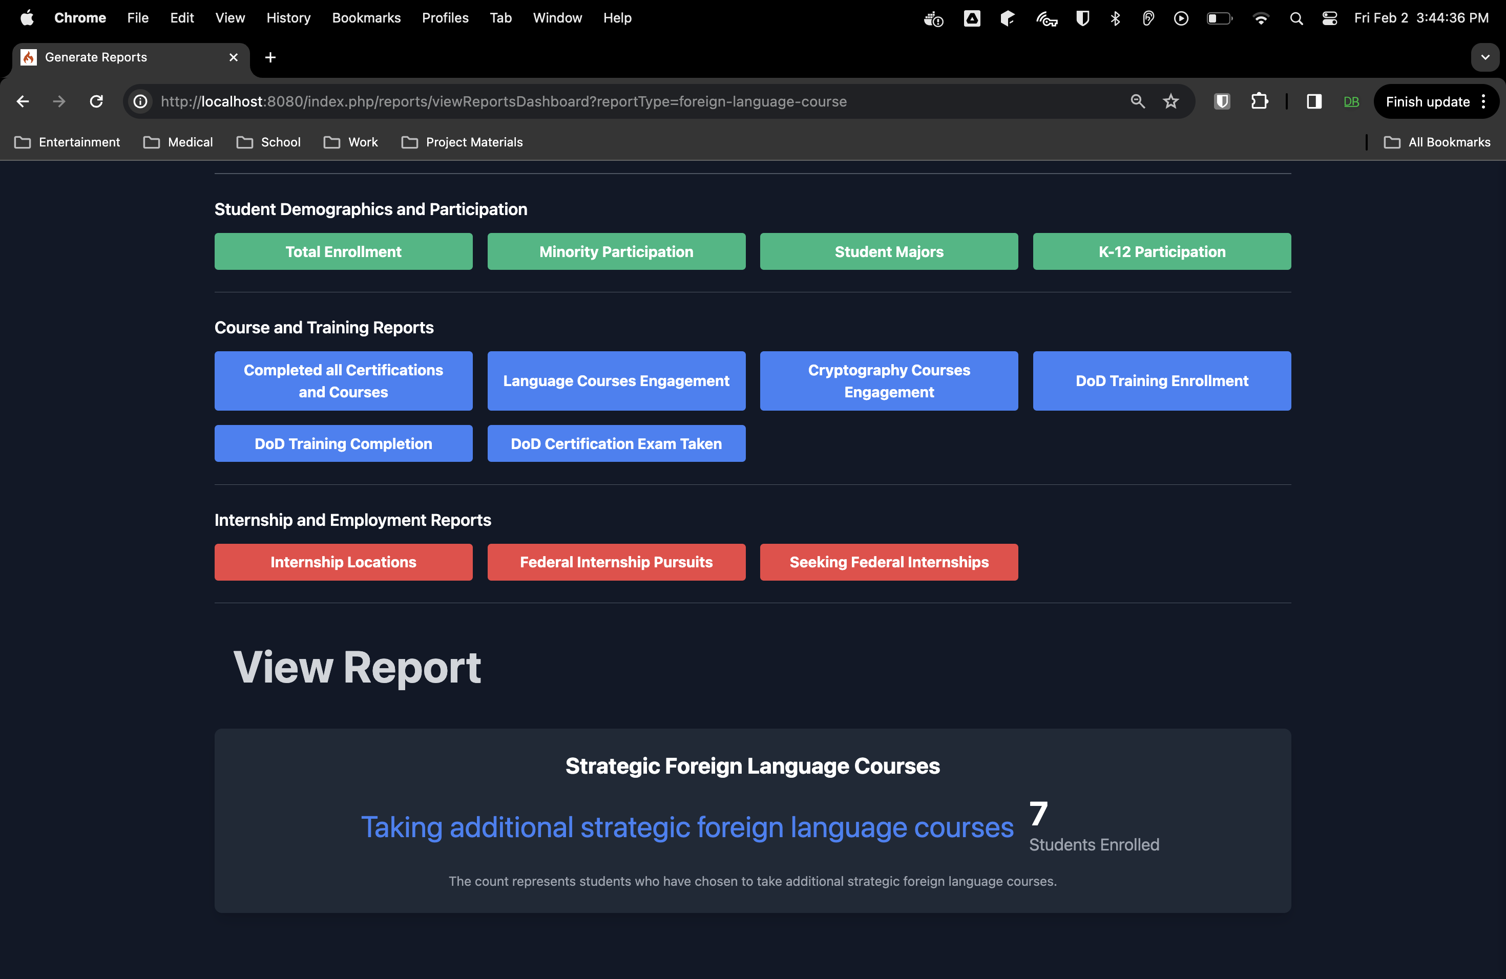The width and height of the screenshot is (1506, 979).
Task: Toggle the Chrome side panel icon
Action: pyautogui.click(x=1313, y=101)
